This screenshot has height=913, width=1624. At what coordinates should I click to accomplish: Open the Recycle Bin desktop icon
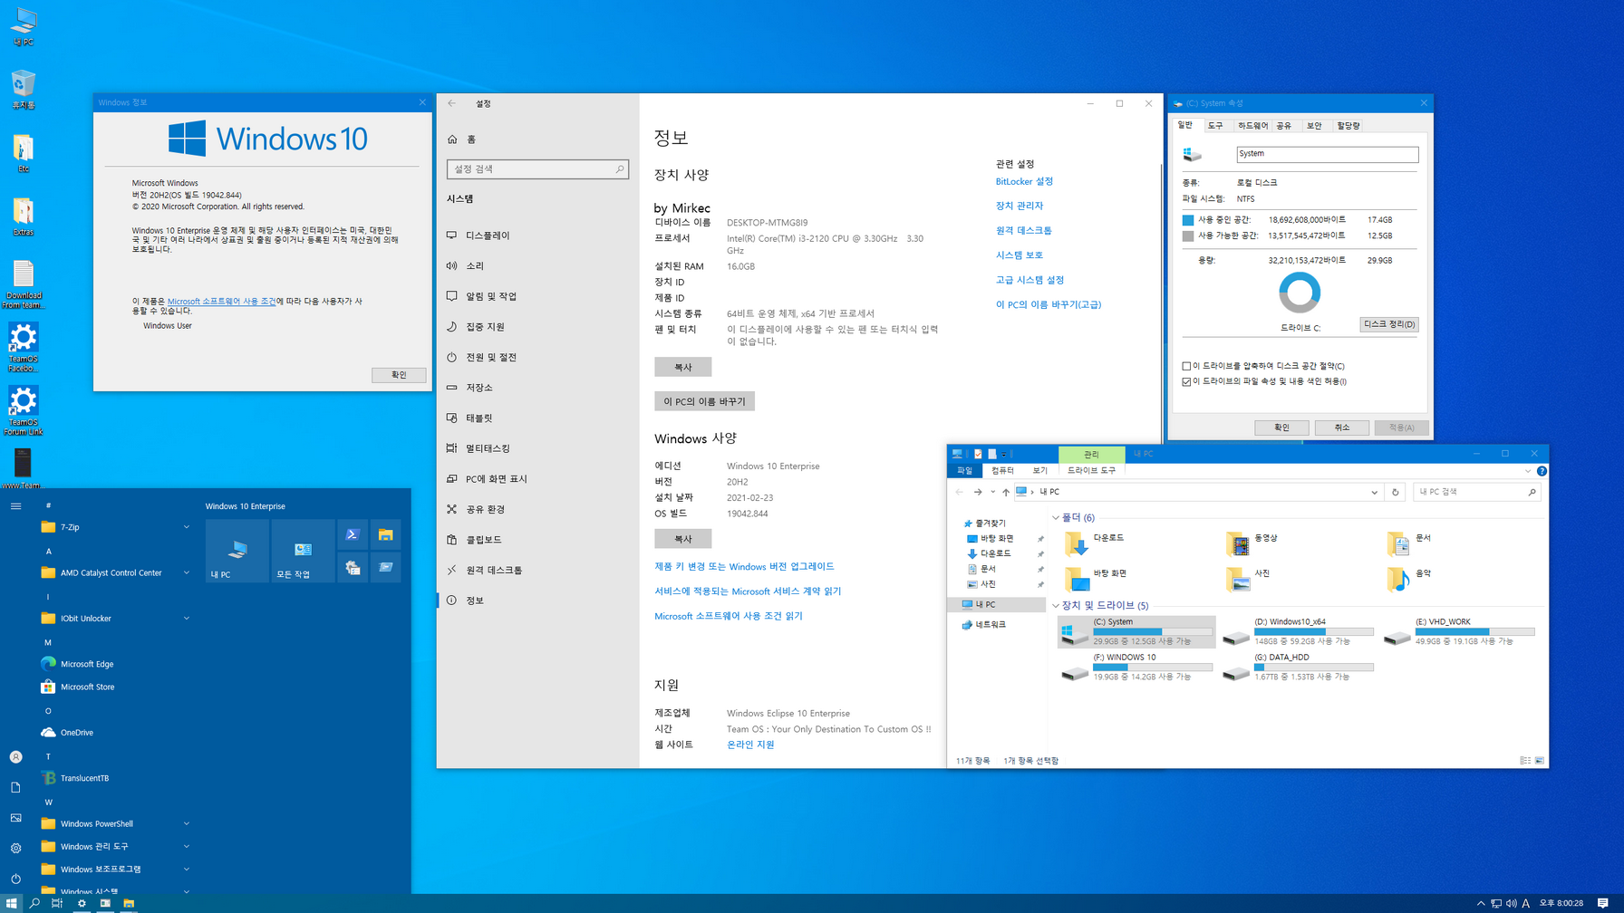click(x=23, y=89)
